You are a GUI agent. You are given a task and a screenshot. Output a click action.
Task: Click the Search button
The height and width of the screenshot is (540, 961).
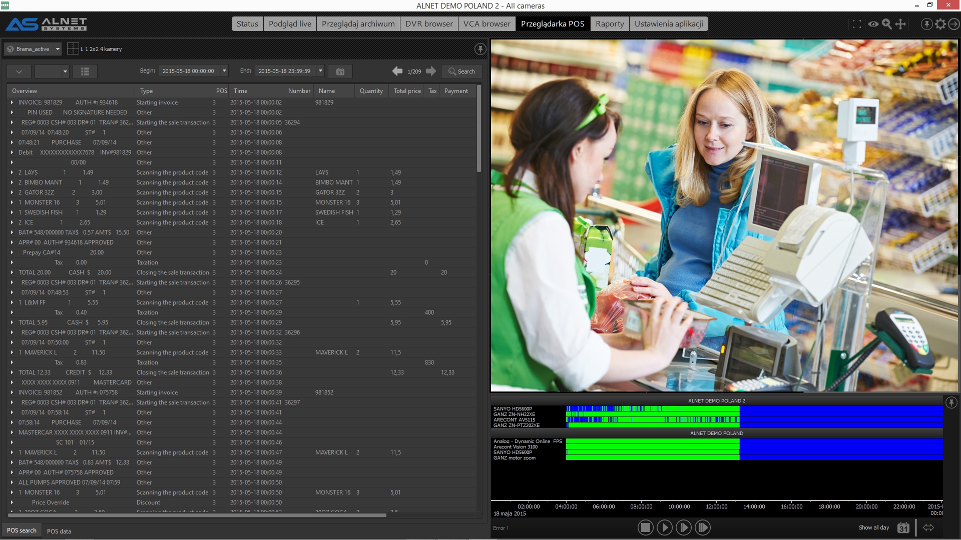pos(461,71)
